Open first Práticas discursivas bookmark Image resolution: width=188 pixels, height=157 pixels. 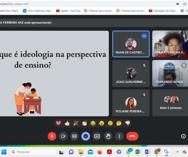click(x=98, y=11)
